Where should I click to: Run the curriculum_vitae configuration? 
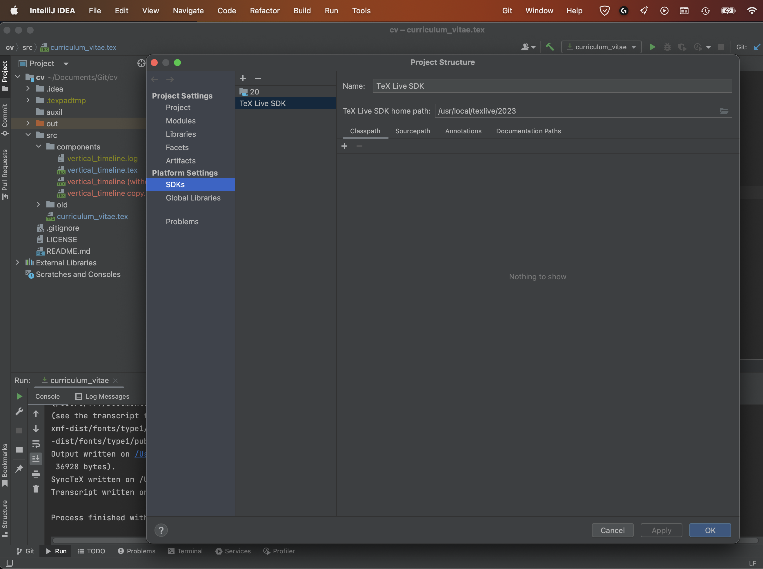click(x=651, y=47)
